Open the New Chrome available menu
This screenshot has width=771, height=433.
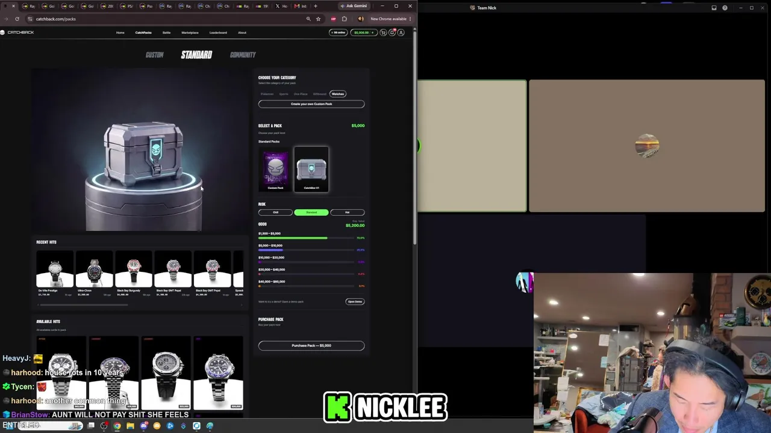(x=390, y=19)
